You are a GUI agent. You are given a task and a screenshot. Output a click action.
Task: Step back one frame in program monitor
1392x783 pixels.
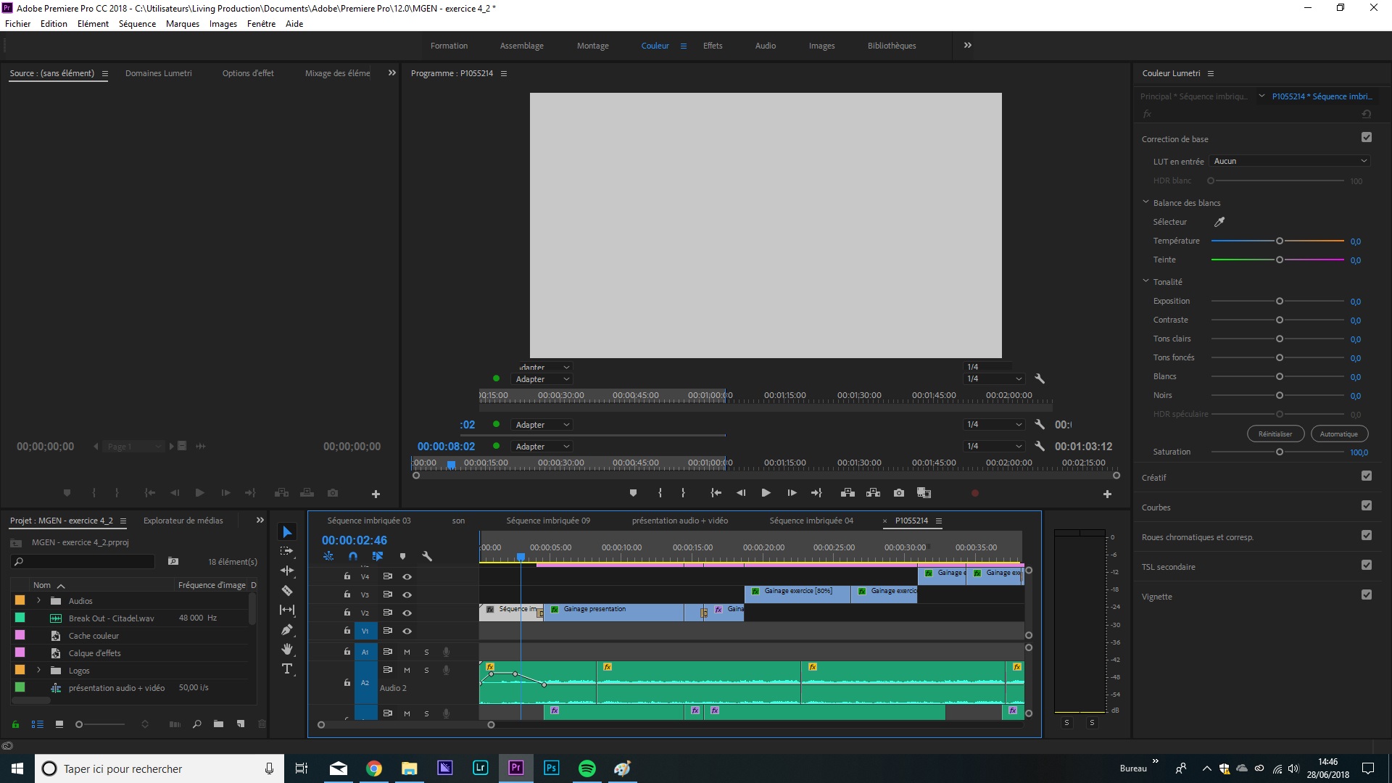click(x=741, y=493)
